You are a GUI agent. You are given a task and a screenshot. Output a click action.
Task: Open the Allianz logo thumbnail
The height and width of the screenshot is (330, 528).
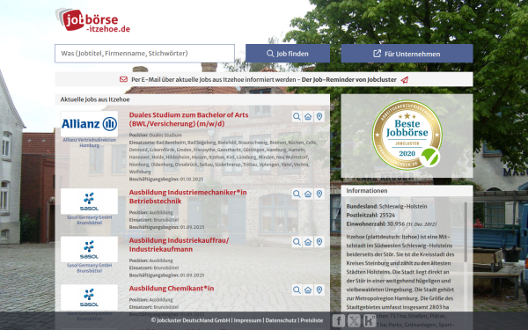pyautogui.click(x=89, y=124)
